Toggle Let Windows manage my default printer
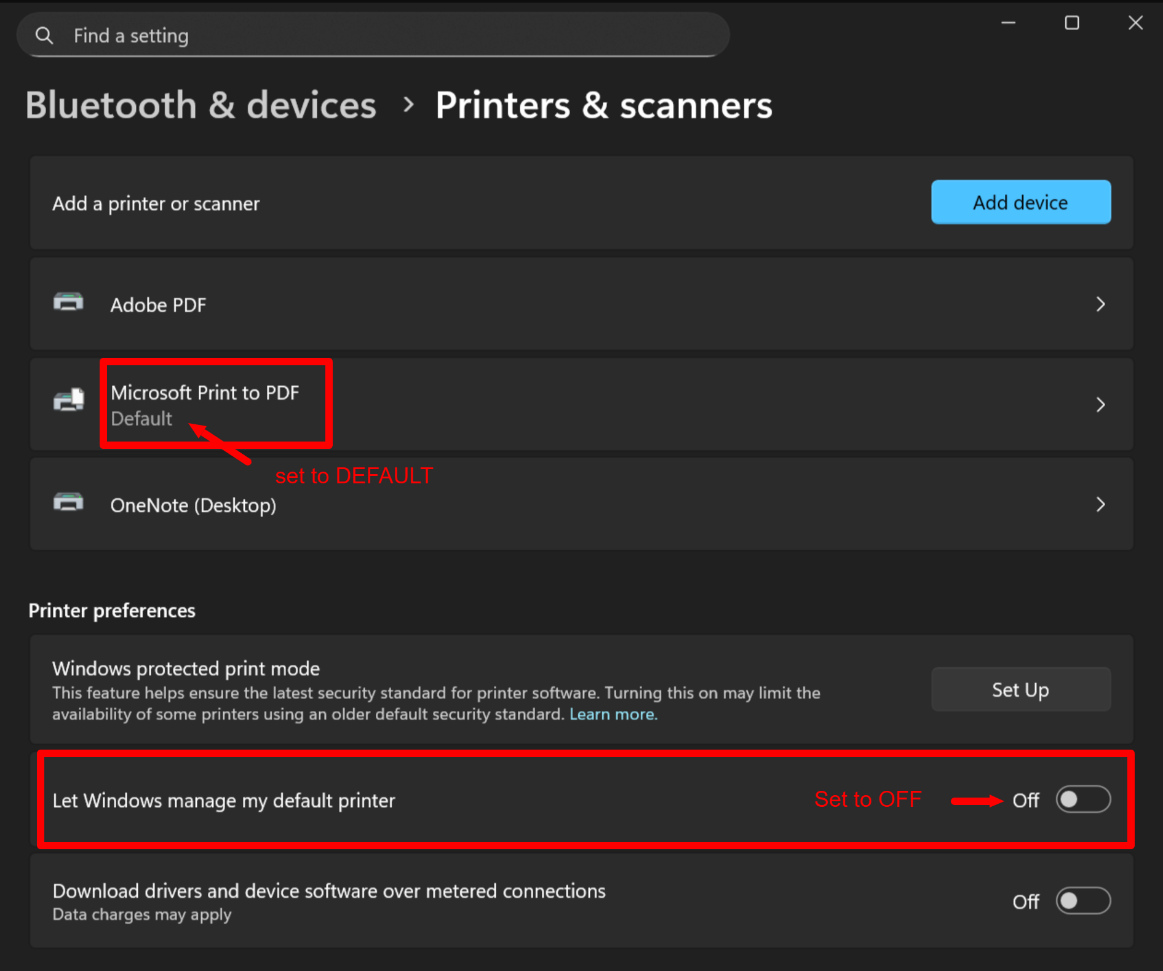The image size is (1163, 971). (1082, 799)
